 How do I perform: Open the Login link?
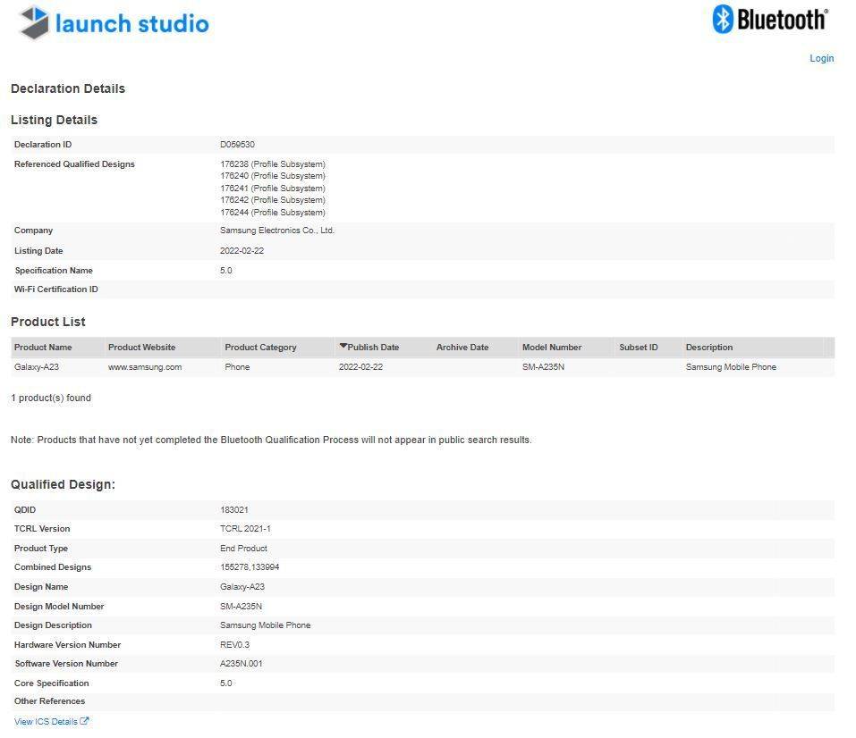coord(821,58)
